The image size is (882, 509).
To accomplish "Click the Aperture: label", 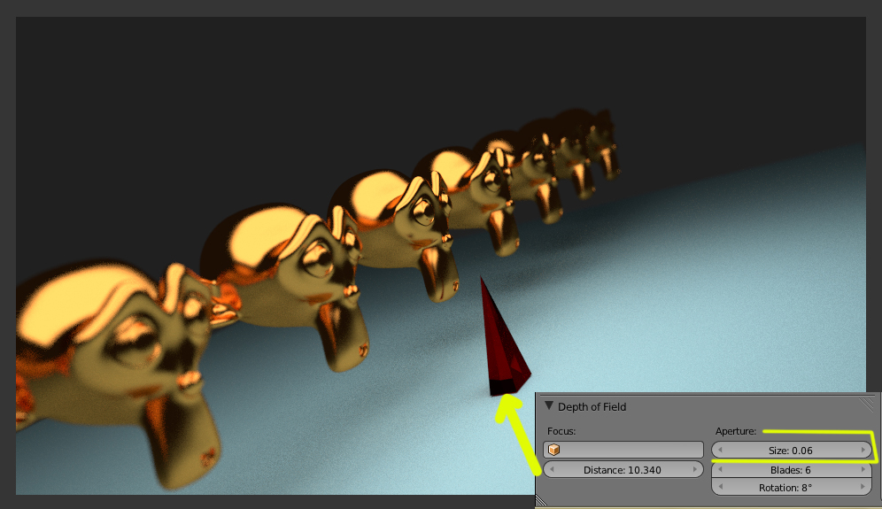I will 736,431.
